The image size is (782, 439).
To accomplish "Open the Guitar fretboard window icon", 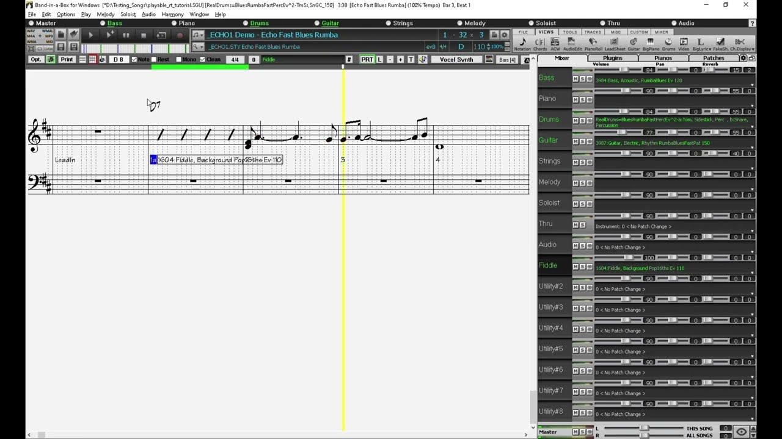I will (634, 45).
